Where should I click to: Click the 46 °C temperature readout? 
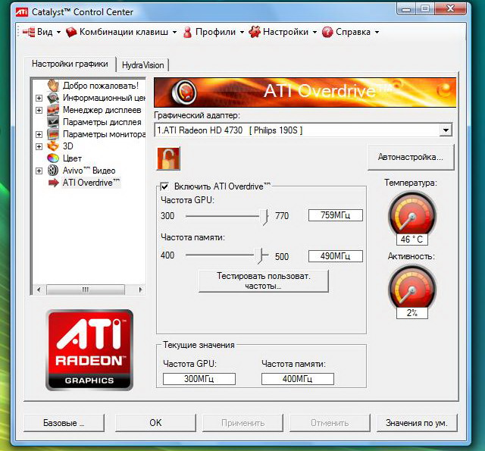[x=412, y=239]
